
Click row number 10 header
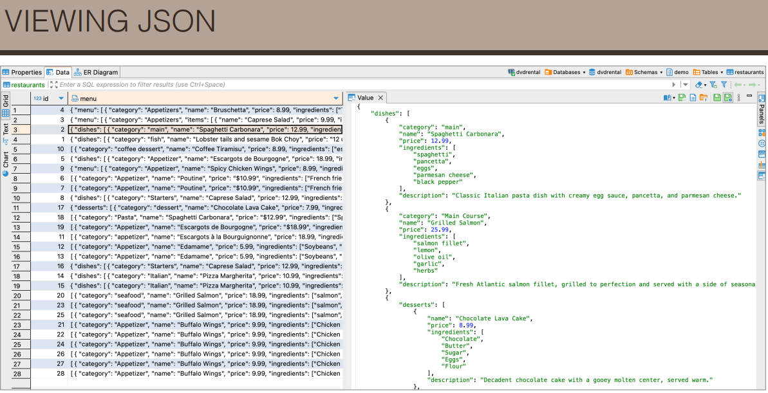(x=21, y=198)
